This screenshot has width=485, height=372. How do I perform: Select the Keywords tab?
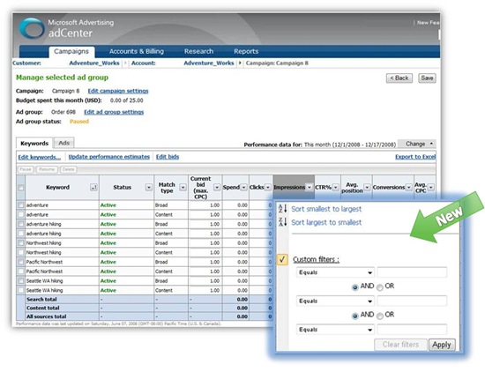click(34, 143)
